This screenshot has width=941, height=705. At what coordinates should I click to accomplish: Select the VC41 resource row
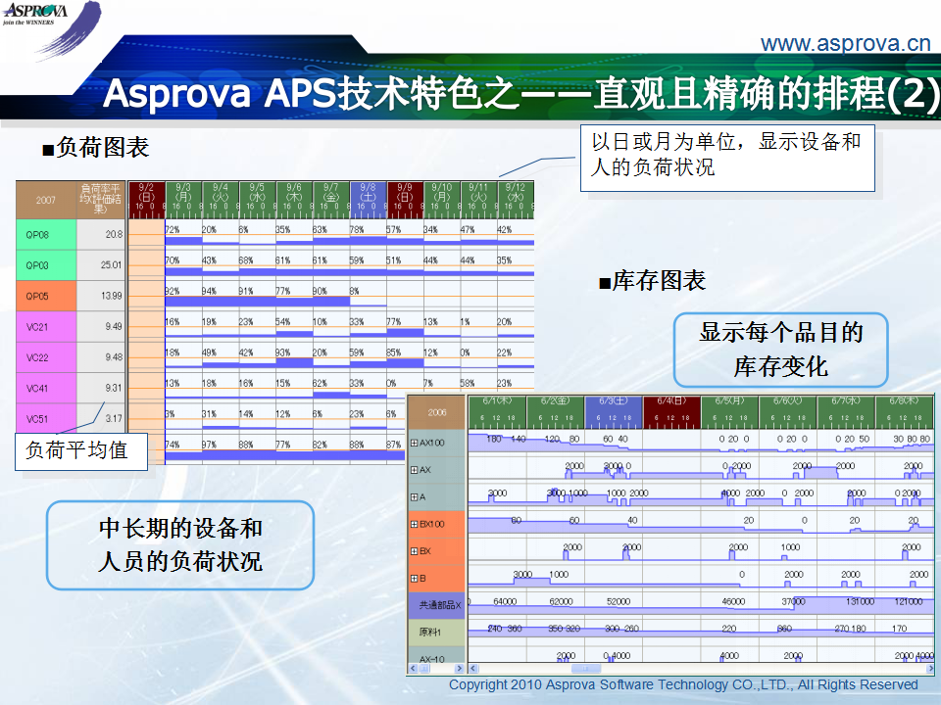tap(46, 388)
